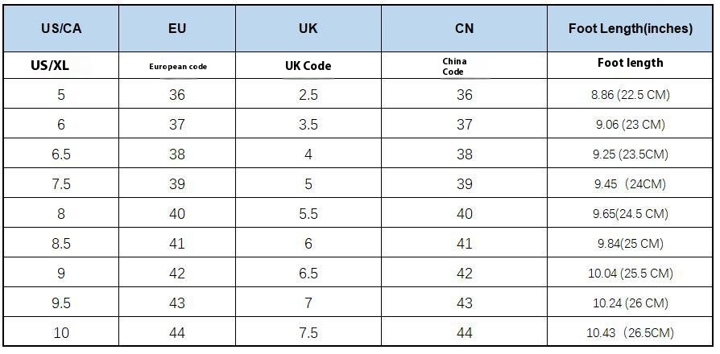720x354 pixels.
Task: Select the 10.43 (26.5CM) foot length cell
Action: (x=630, y=333)
